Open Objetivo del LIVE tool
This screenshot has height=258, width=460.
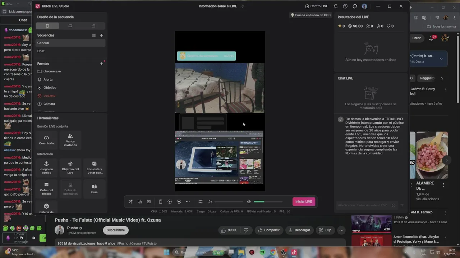[x=70, y=168]
